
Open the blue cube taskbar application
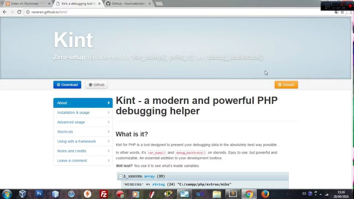pyautogui.click(x=55, y=194)
